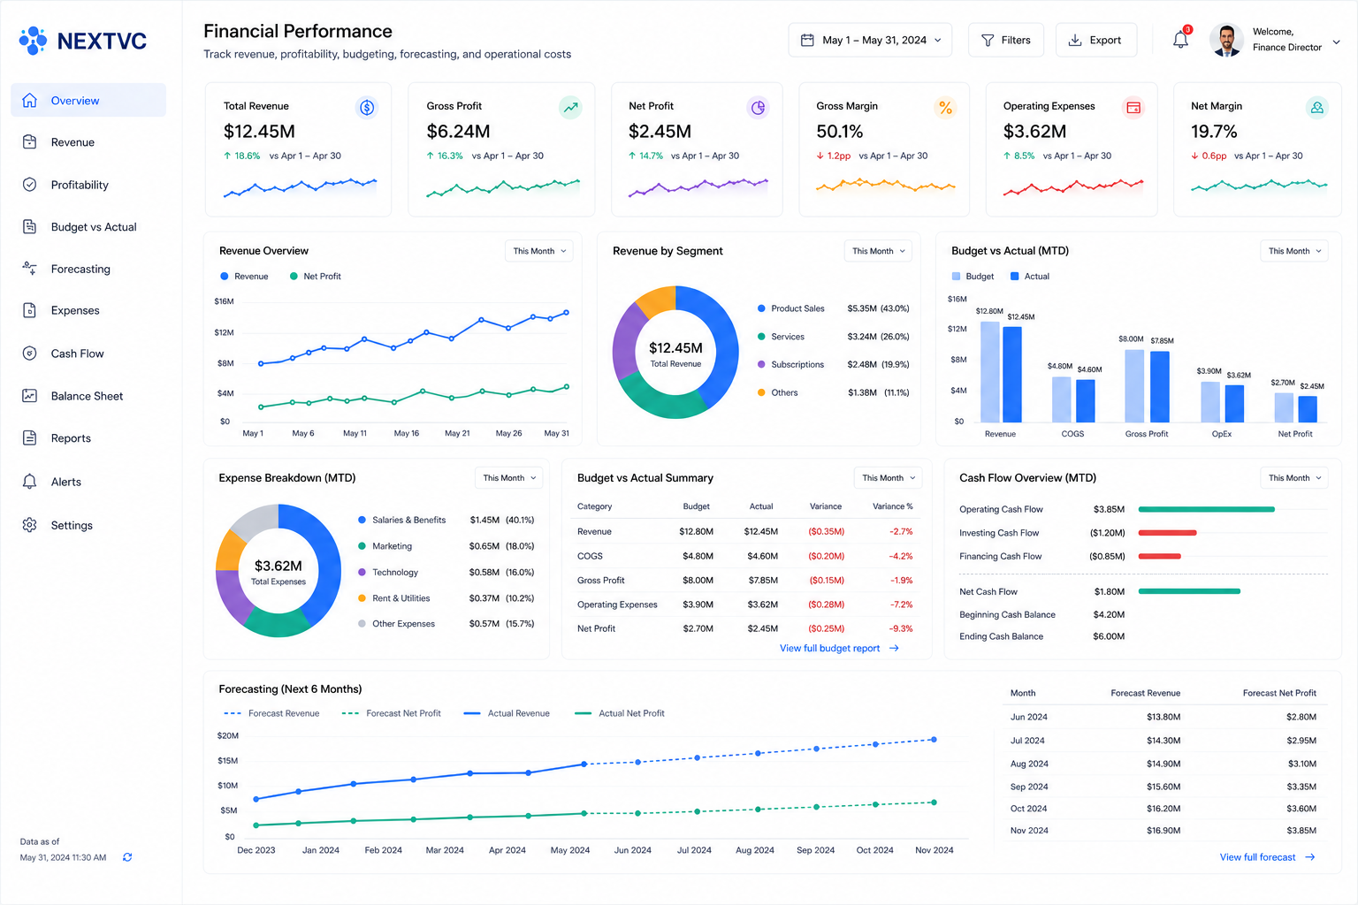The height and width of the screenshot is (905, 1358).
Task: Open the May 1 – May 31, 2024 date dropdown
Action: (870, 40)
